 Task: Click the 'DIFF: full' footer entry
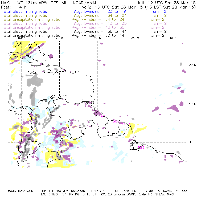pos(89,194)
